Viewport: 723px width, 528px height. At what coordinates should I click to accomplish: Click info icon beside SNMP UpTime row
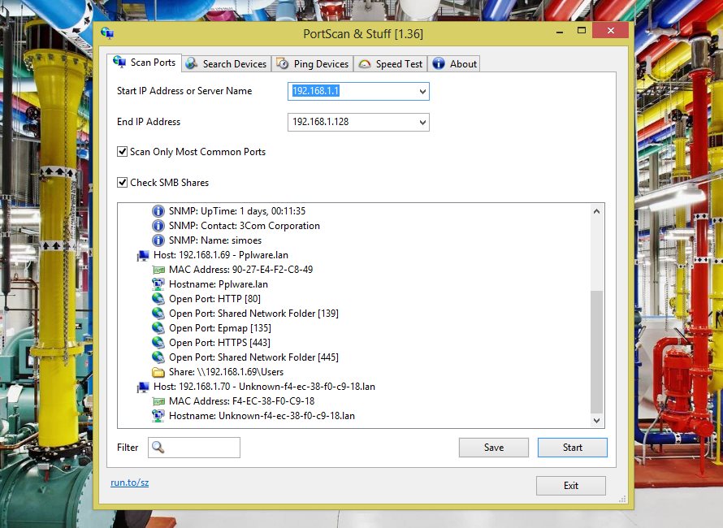158,211
